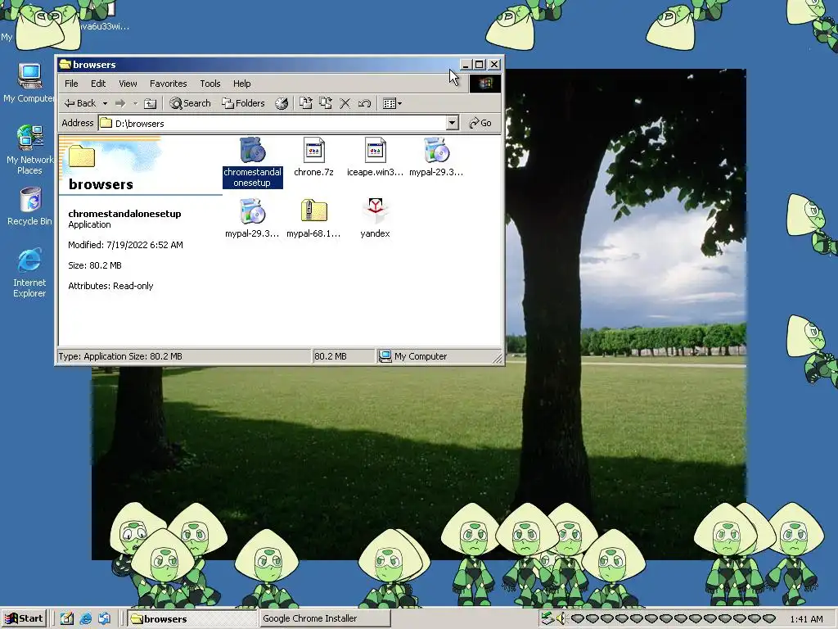Launch Internet Explorer from the quick launch bar

pyautogui.click(x=85, y=619)
